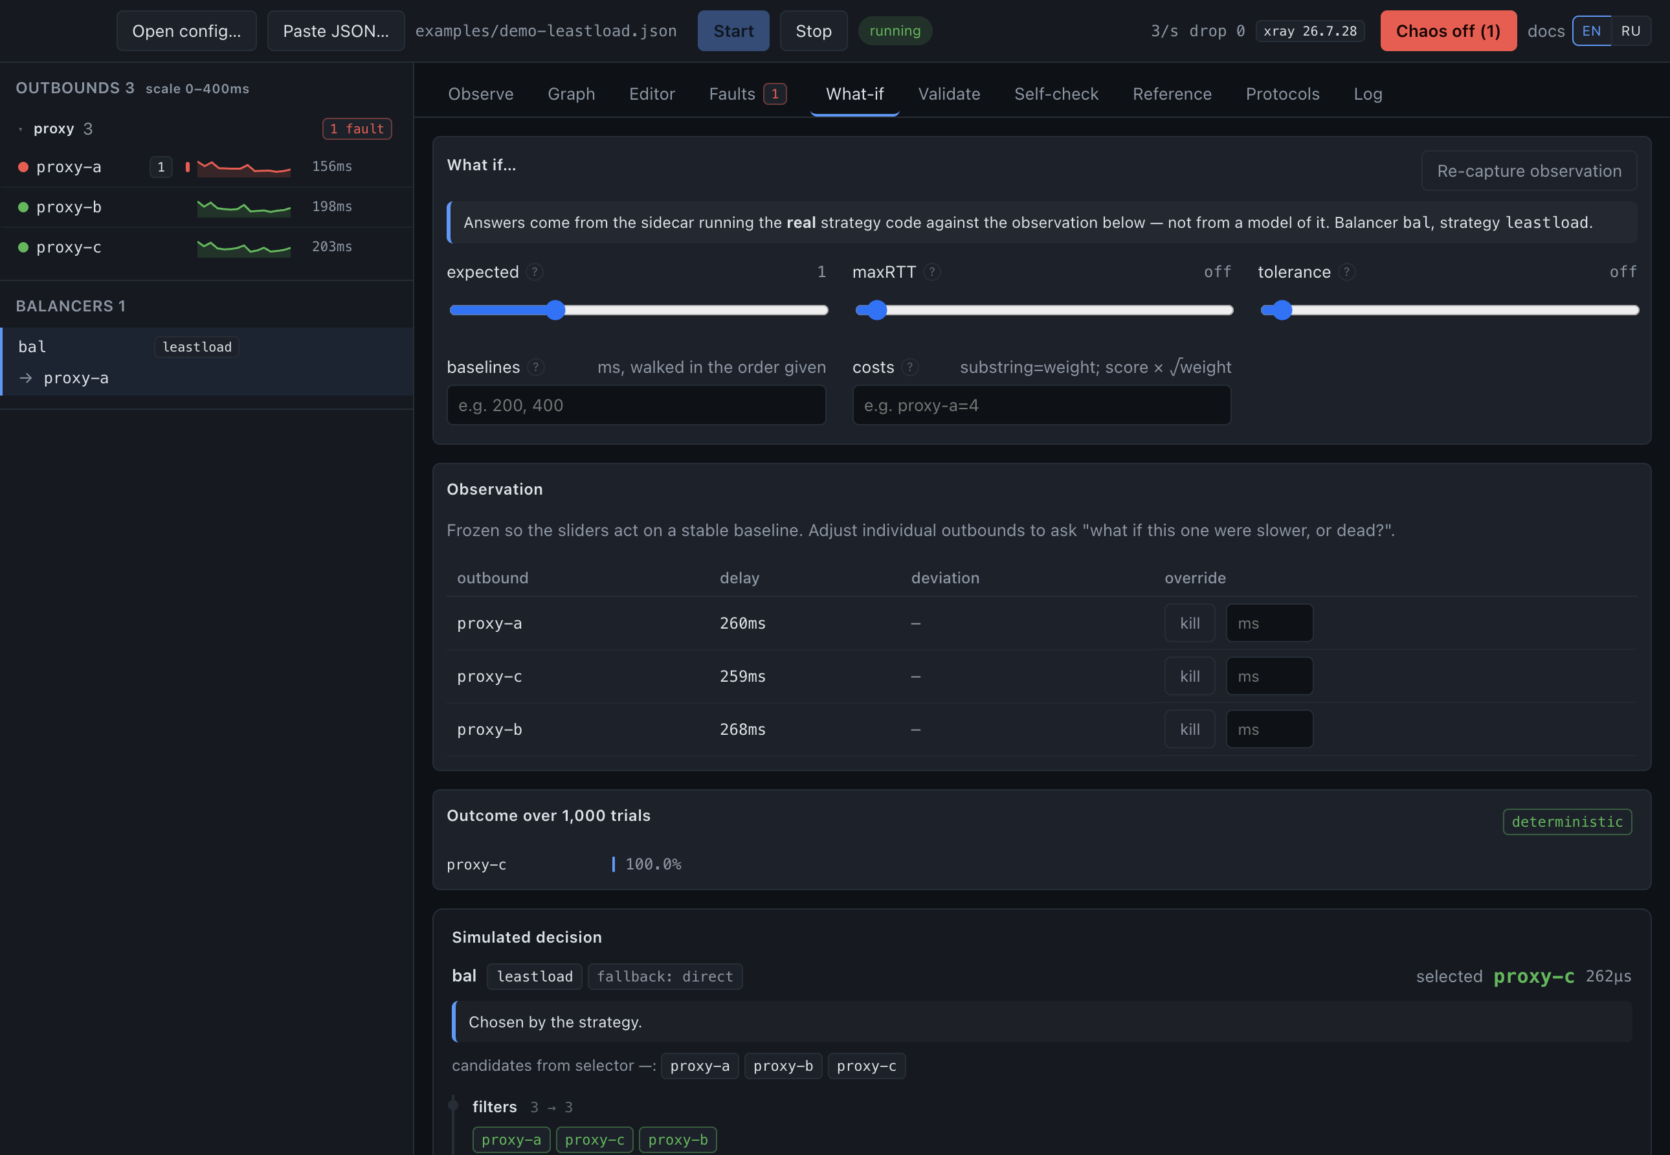Switch language to RU
Viewport: 1670px width, 1155px height.
click(1631, 31)
